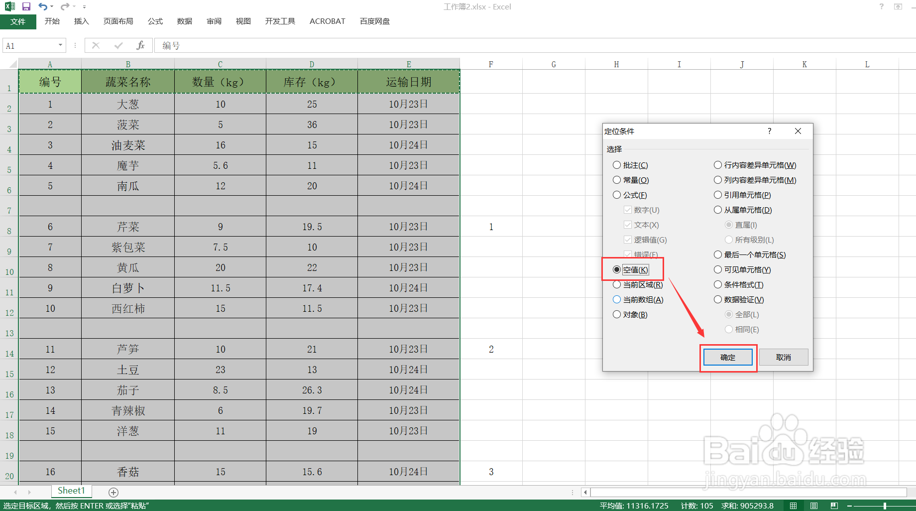The height and width of the screenshot is (511, 916).
Task: Add a new sheet with plus icon
Action: coord(114,492)
